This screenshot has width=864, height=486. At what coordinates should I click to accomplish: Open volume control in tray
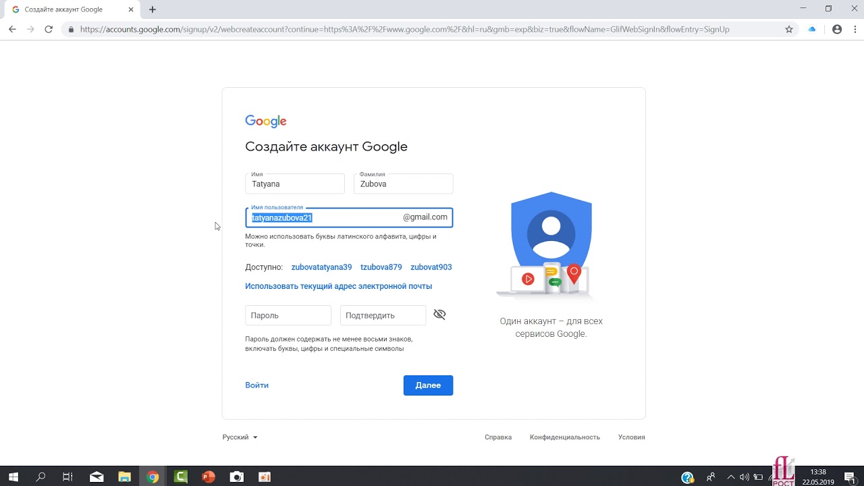coord(745,477)
